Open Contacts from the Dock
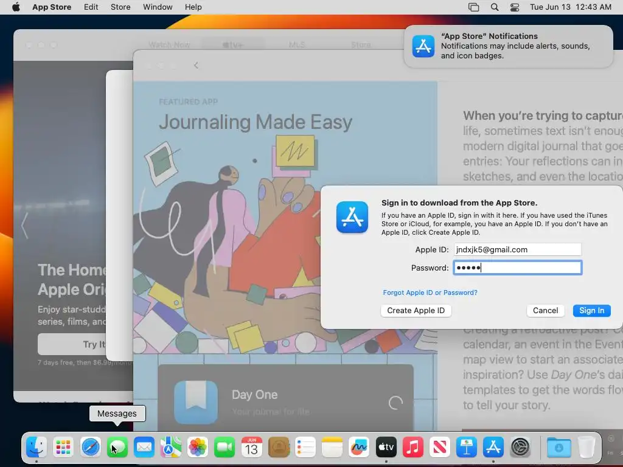This screenshot has height=467, width=623. tap(279, 448)
